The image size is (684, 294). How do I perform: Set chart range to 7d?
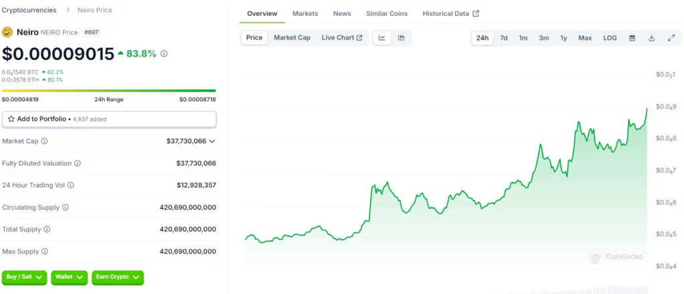504,38
